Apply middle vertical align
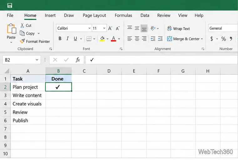Image resolution: width=238 pixels, height=160 pixels. tap(137, 28)
